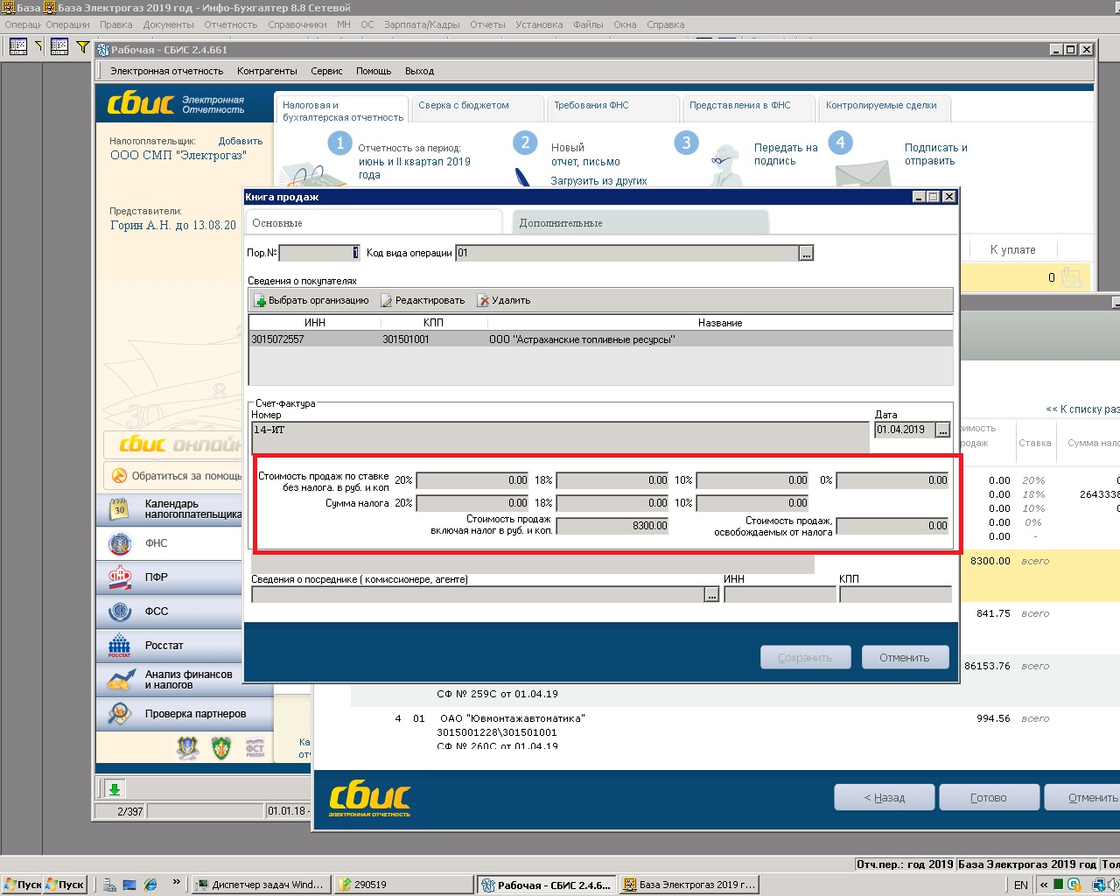
Task: Click Загрузить из других link
Action: 598,181
